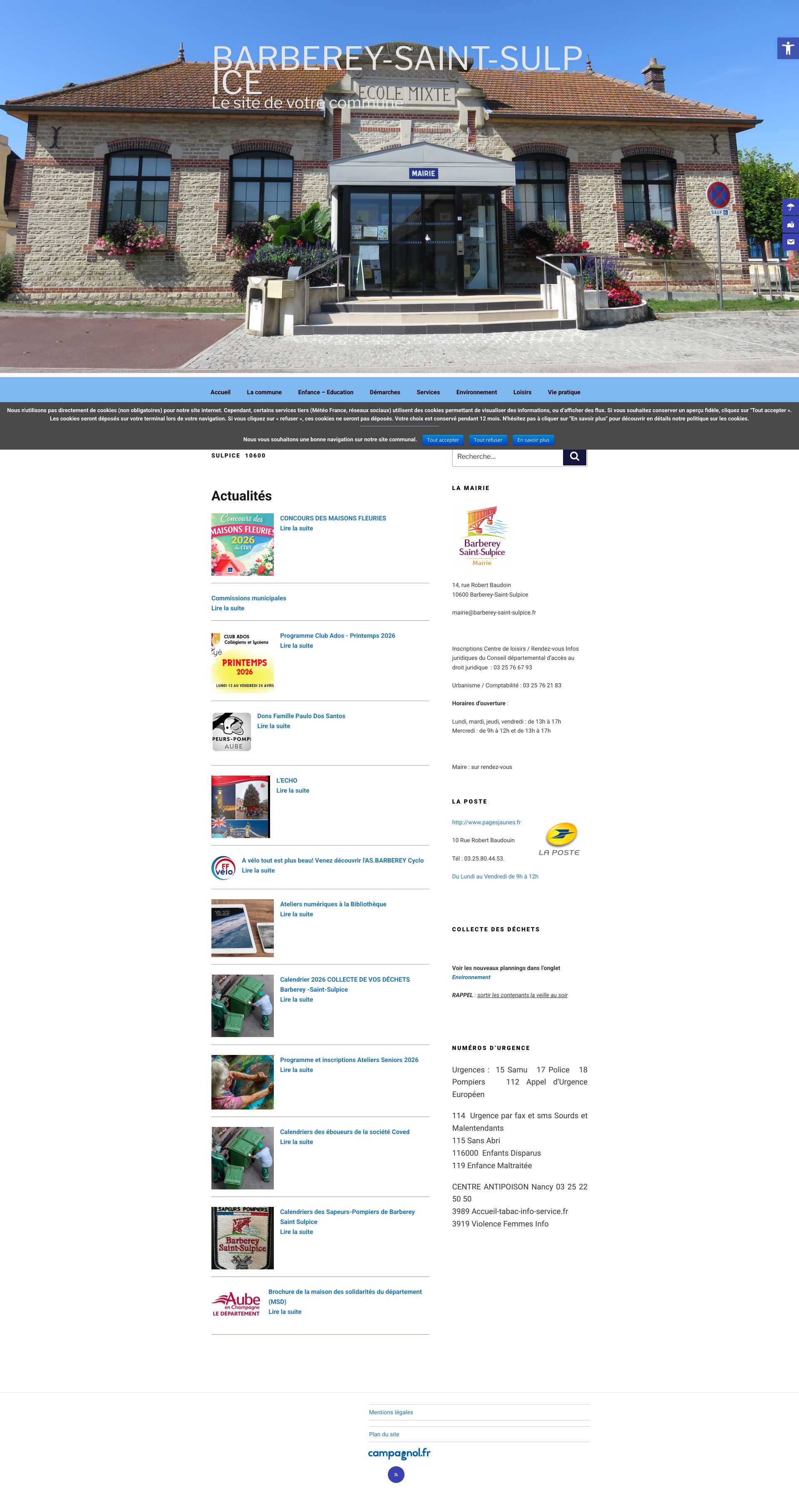
Task: Open the CONCOURS DES MAISONS FLEURIES article
Action: coord(333,518)
